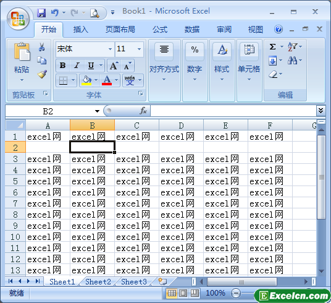Viewport: 331px width, 303px height.
Task: Switch to 页面布局 tab
Action: [x=120, y=30]
